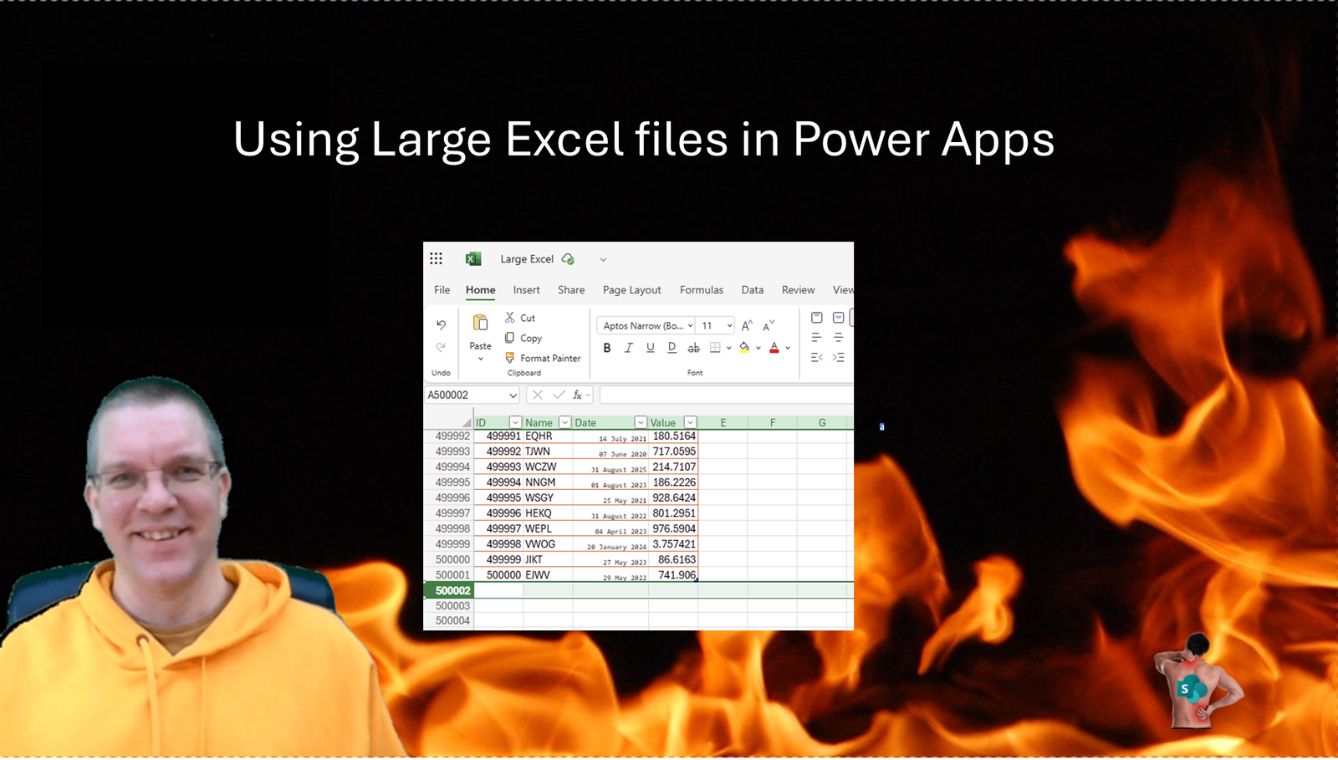The width and height of the screenshot is (1338, 760).
Task: Click the Borders grid icon
Action: [x=715, y=348]
